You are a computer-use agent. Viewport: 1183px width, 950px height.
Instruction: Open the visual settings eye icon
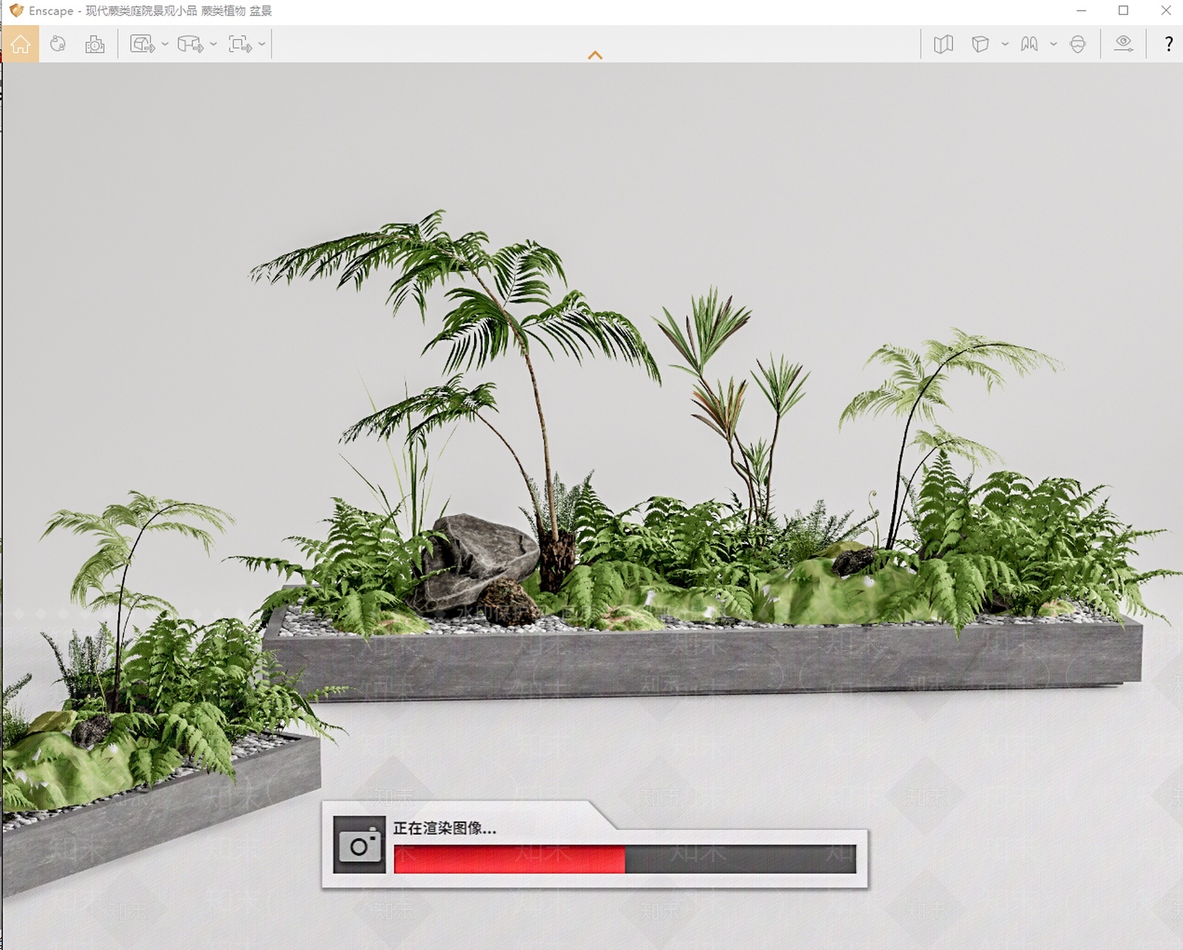point(1124,44)
